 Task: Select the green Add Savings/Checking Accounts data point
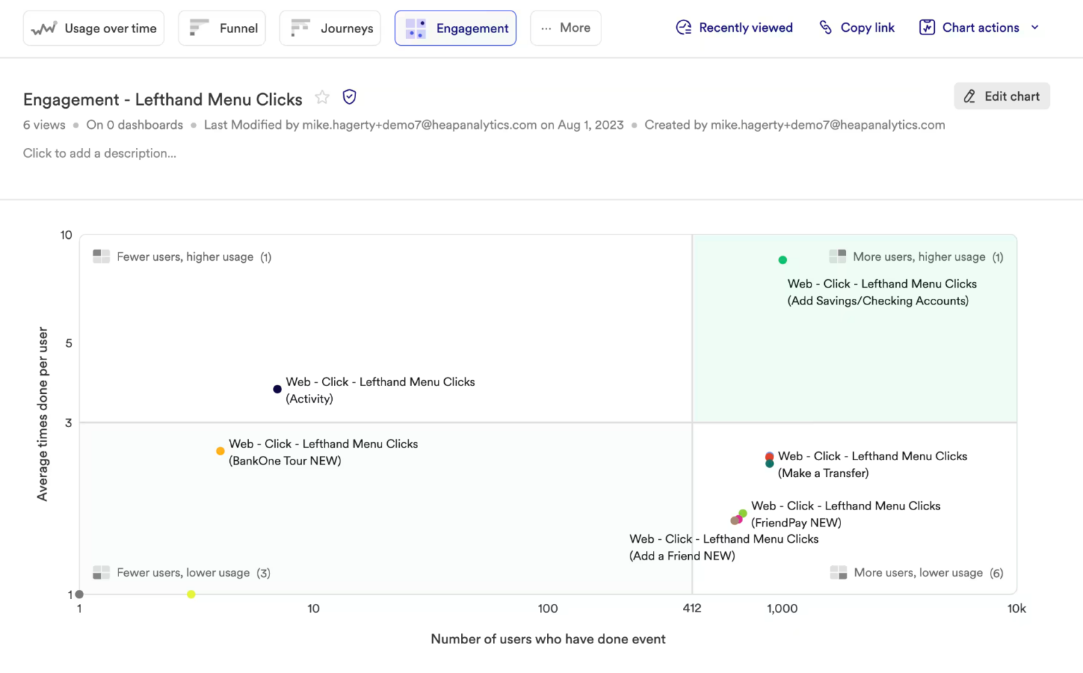(783, 259)
